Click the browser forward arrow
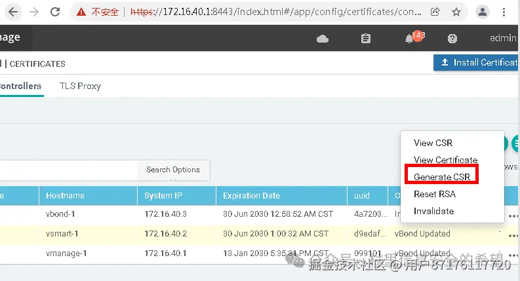The height and width of the screenshot is (281, 520). tap(34, 12)
